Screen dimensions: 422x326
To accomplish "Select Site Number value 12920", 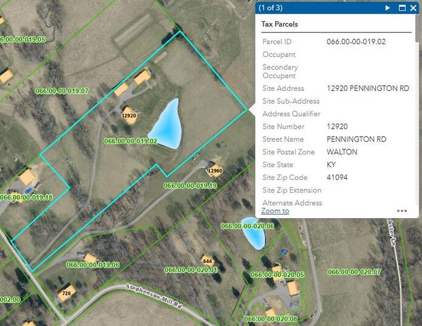I will click(337, 126).
